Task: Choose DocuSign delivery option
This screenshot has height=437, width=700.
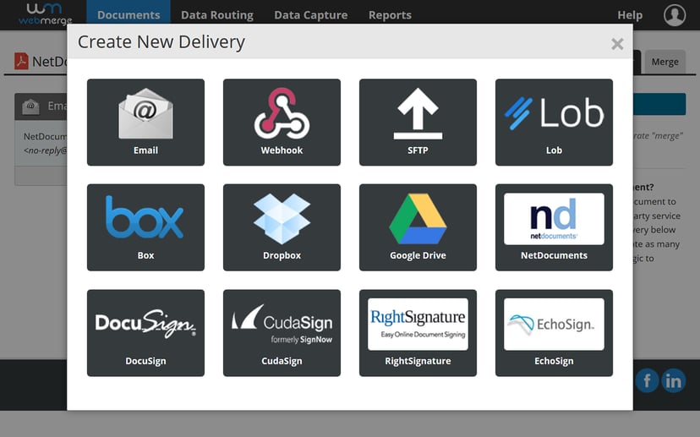Action: (x=145, y=333)
